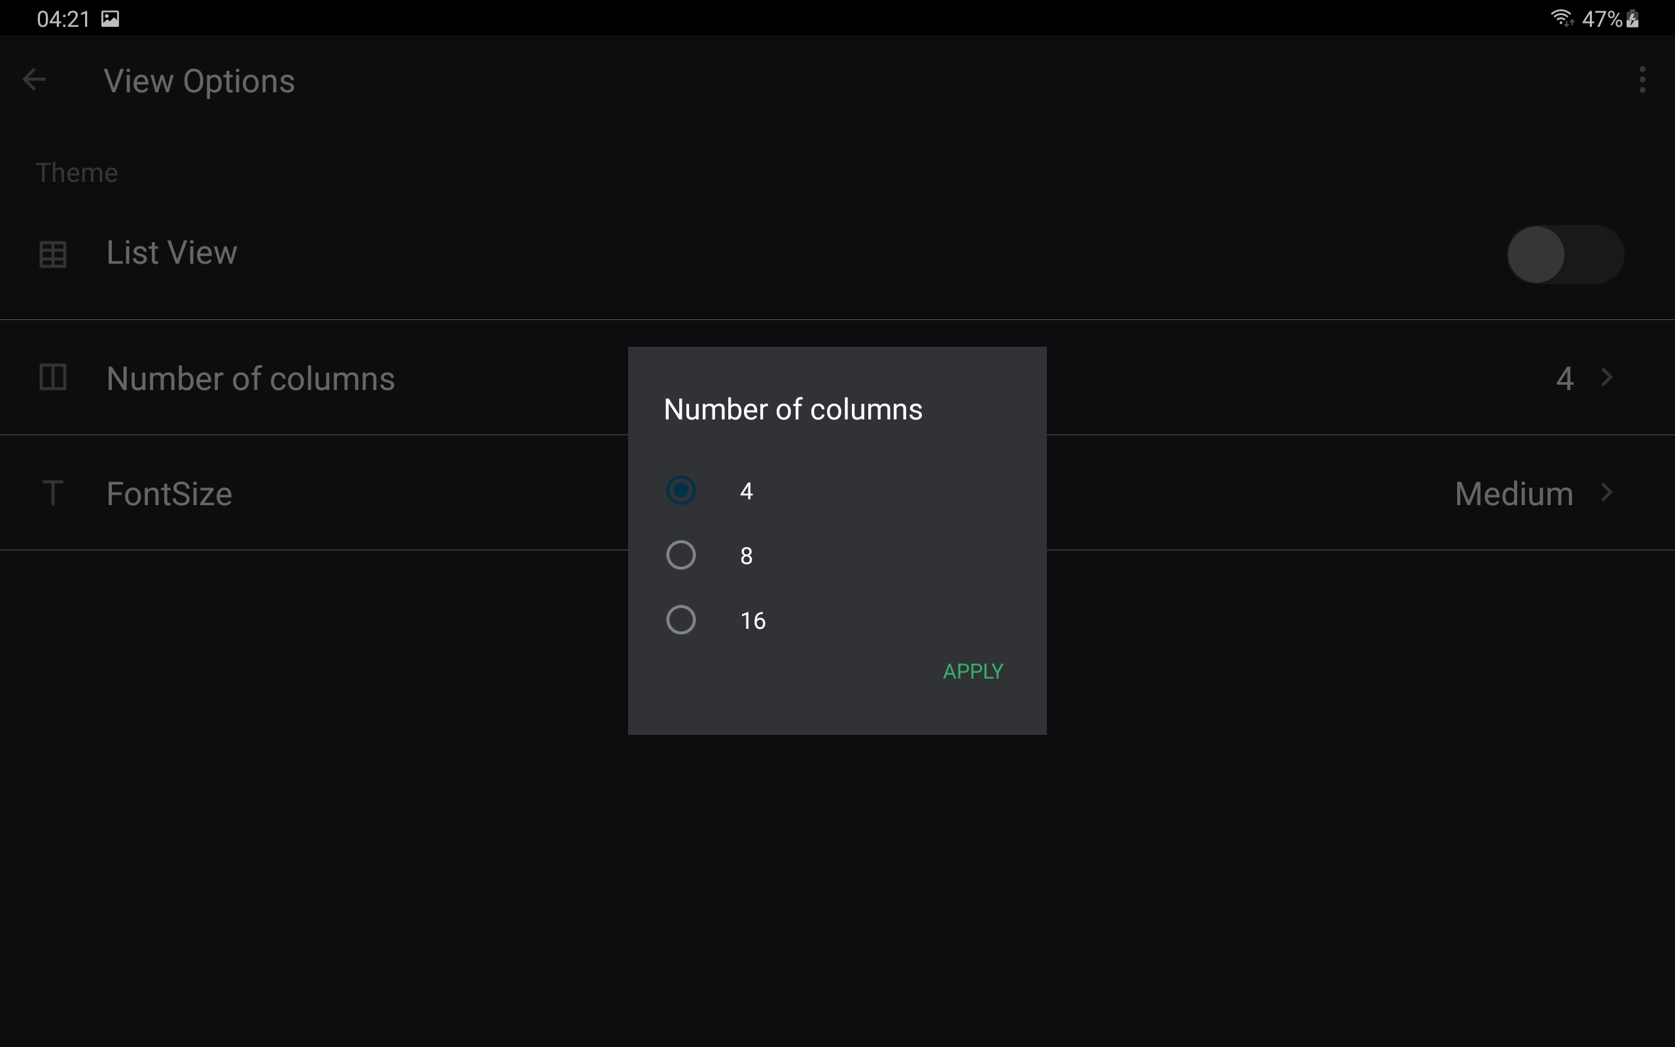Toggle the List View switch

[x=1564, y=254]
